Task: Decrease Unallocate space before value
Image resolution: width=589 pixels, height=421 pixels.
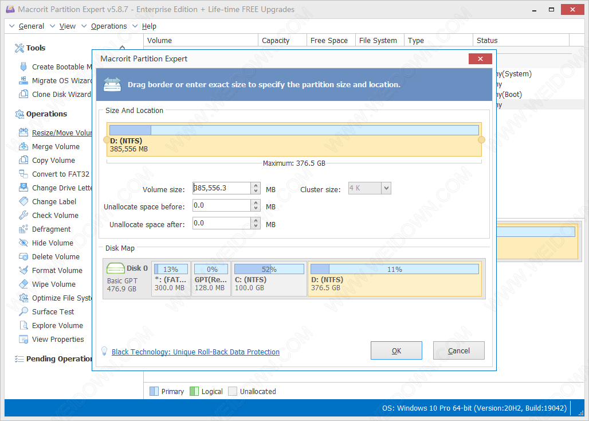Action: pos(256,209)
